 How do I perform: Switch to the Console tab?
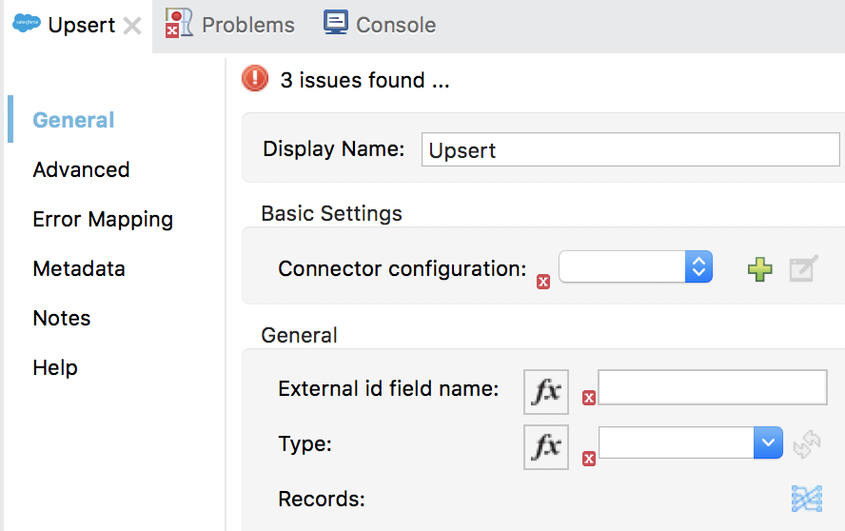pos(395,25)
